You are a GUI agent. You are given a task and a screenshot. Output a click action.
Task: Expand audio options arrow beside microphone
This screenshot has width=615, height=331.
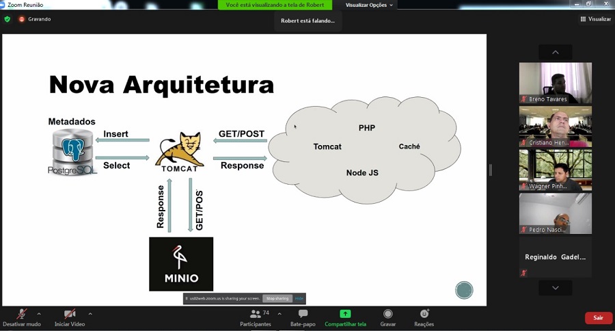coord(39,314)
